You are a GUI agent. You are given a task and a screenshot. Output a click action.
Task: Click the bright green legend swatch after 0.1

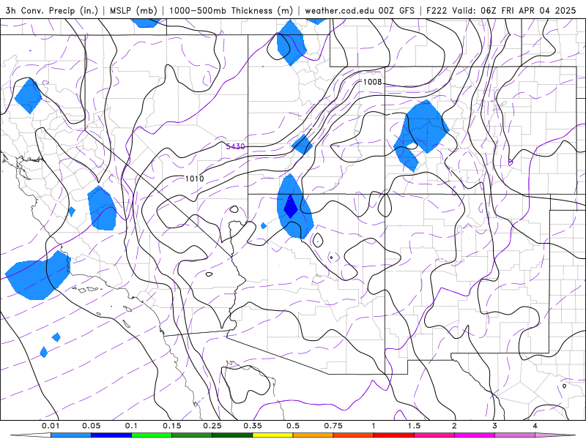click(152, 435)
